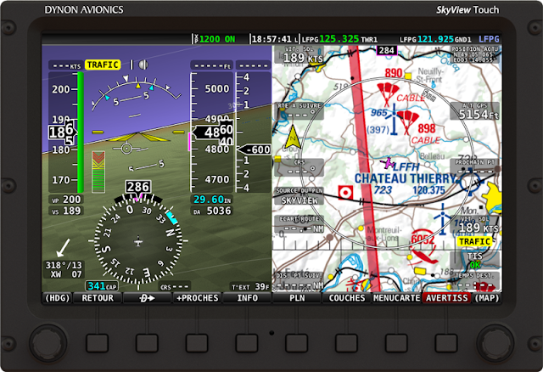Screen dimensions: 543x372
Task: Tap the white wind direction arrow
Action: click(63, 247)
